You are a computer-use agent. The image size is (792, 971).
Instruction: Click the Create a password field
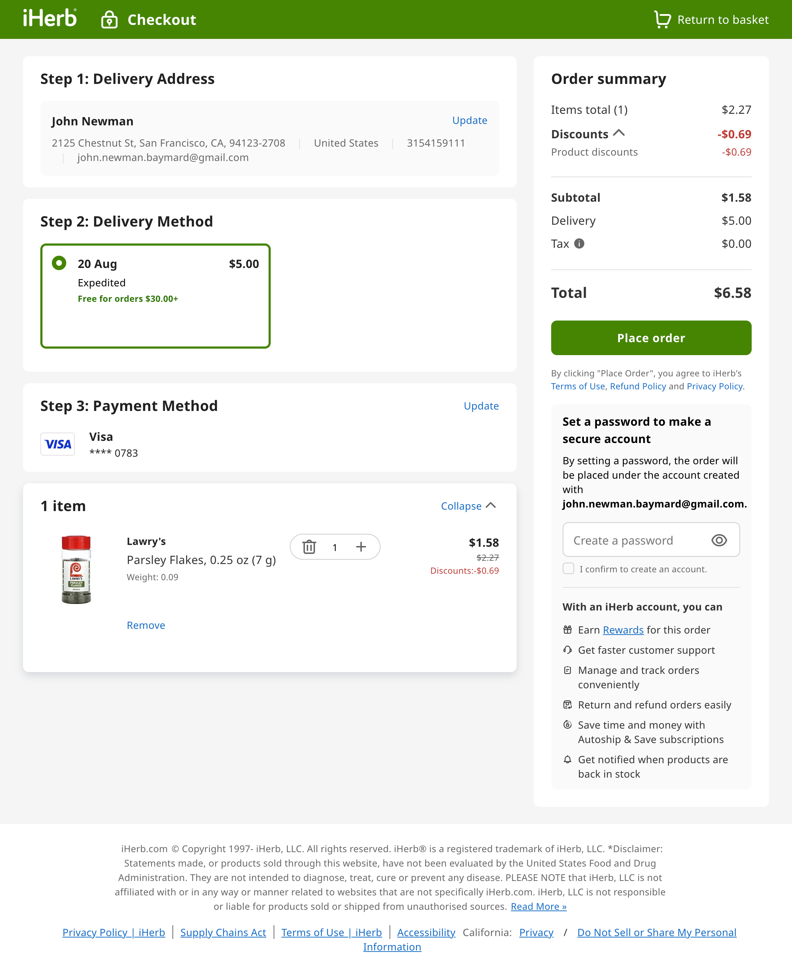point(630,540)
